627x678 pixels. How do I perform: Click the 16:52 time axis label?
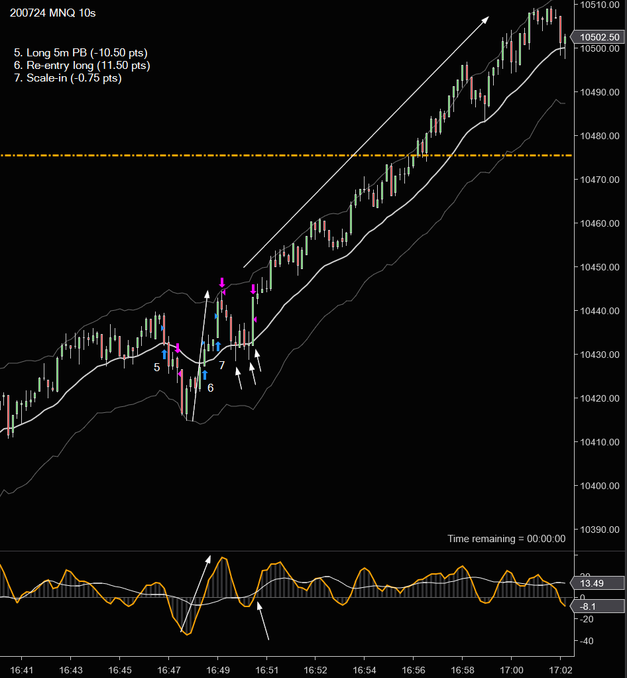pyautogui.click(x=315, y=670)
